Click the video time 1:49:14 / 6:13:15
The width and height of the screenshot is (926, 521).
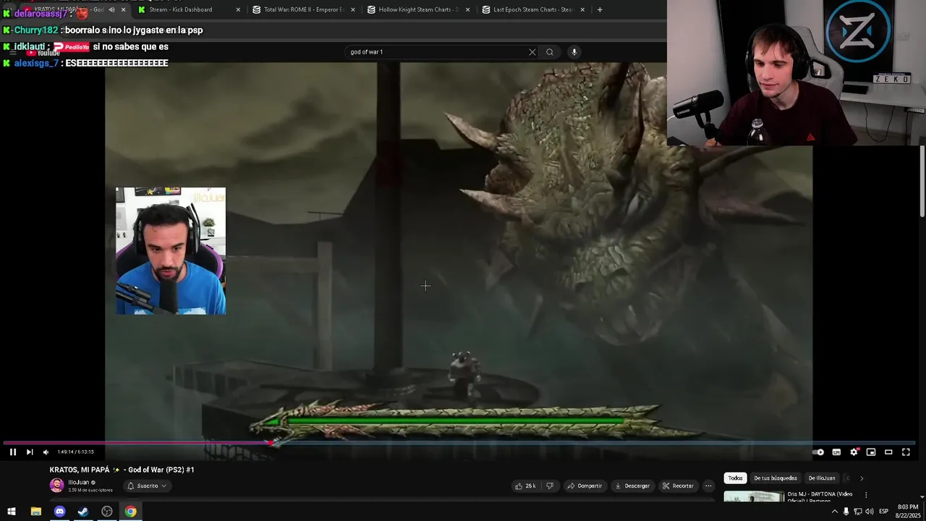pyautogui.click(x=76, y=452)
